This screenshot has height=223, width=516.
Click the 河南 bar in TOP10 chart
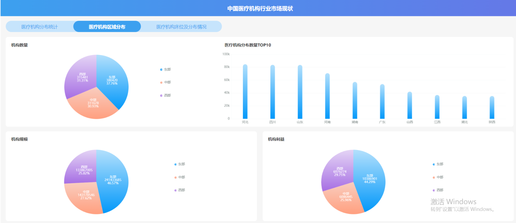pos(327,96)
